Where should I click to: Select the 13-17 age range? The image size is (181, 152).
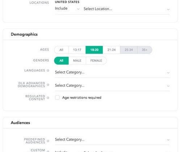[77, 50]
